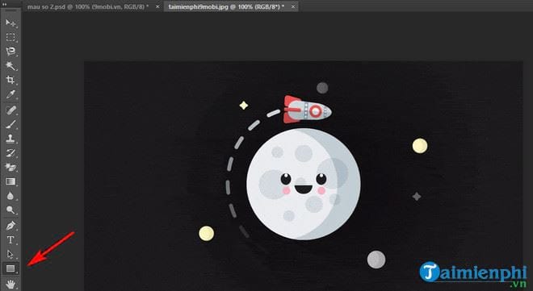Select the Gradient tool

tap(10, 182)
